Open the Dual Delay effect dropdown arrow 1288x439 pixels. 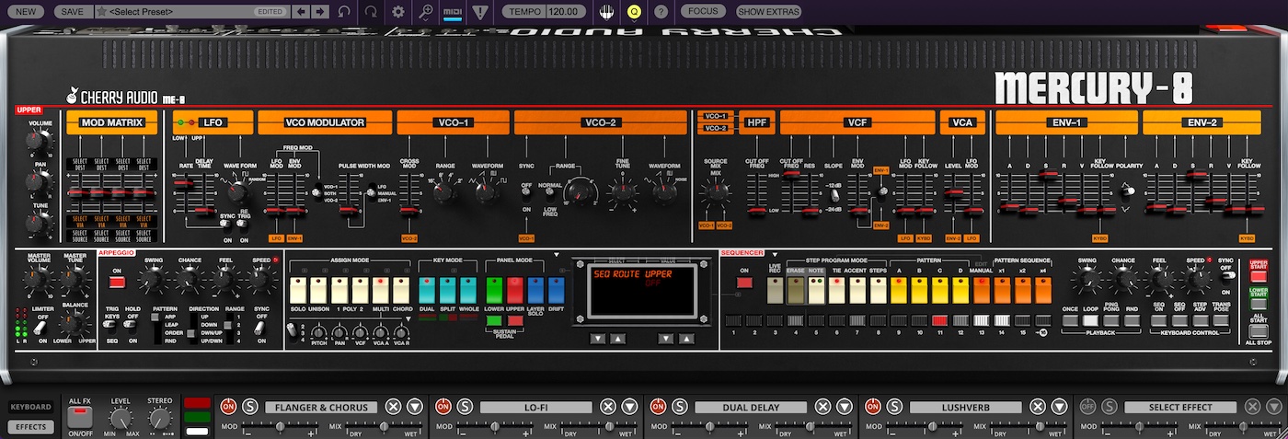[x=845, y=407]
